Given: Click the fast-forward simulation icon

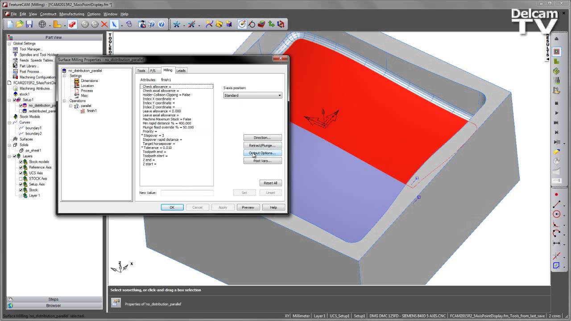Looking at the screenshot, I should pos(556,123).
